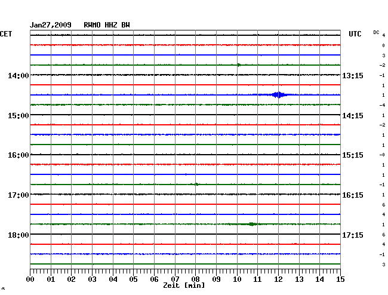Image resolution: width=388 pixels, height=295 pixels.
Task: Click the network code BW in header
Action: click(125, 25)
